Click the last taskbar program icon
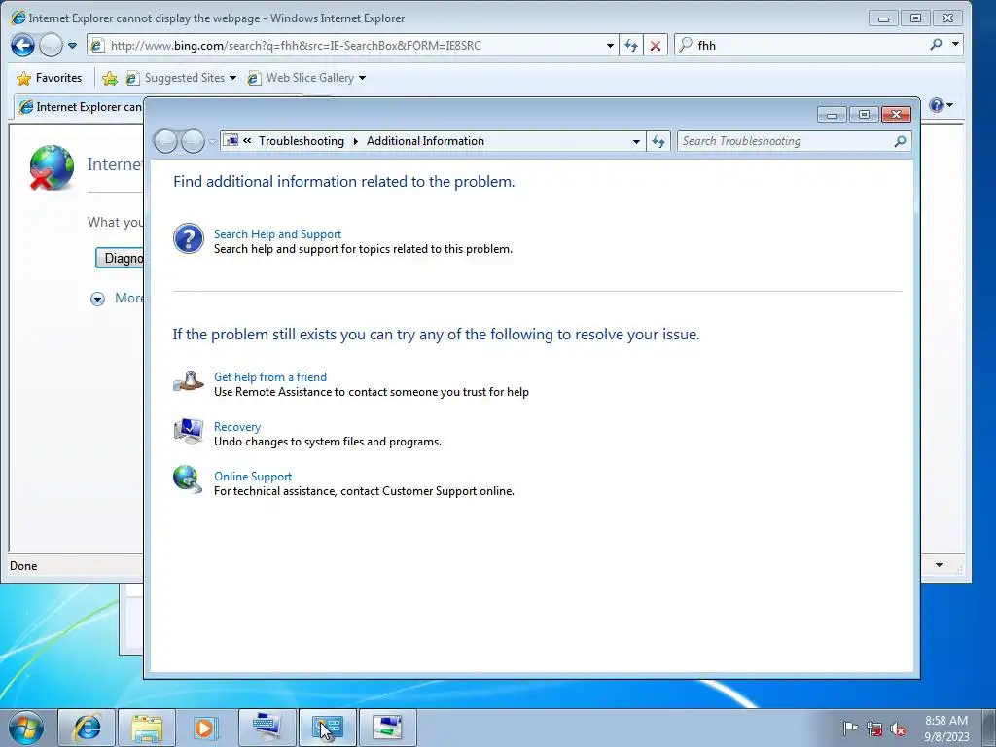 tap(388, 728)
